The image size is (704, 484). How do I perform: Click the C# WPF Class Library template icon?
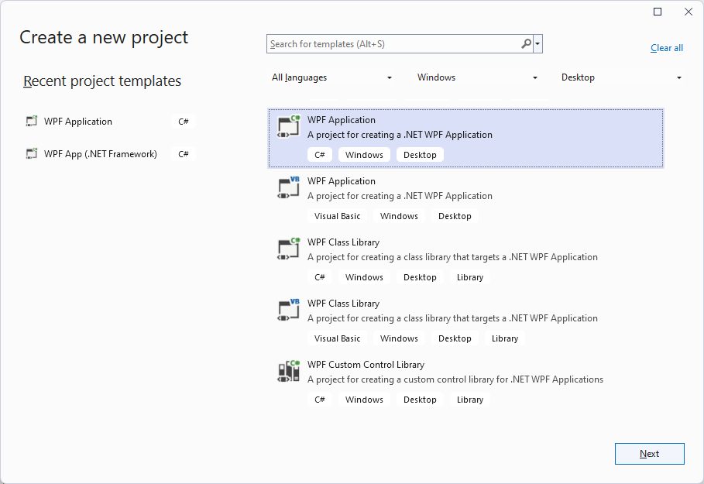[x=287, y=248]
